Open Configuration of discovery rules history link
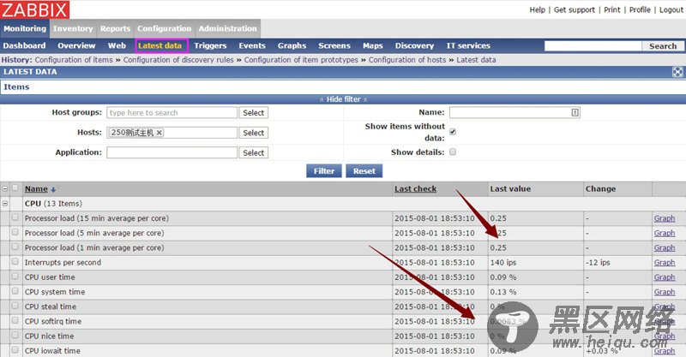Screen dimensions: 686x357 pos(178,60)
